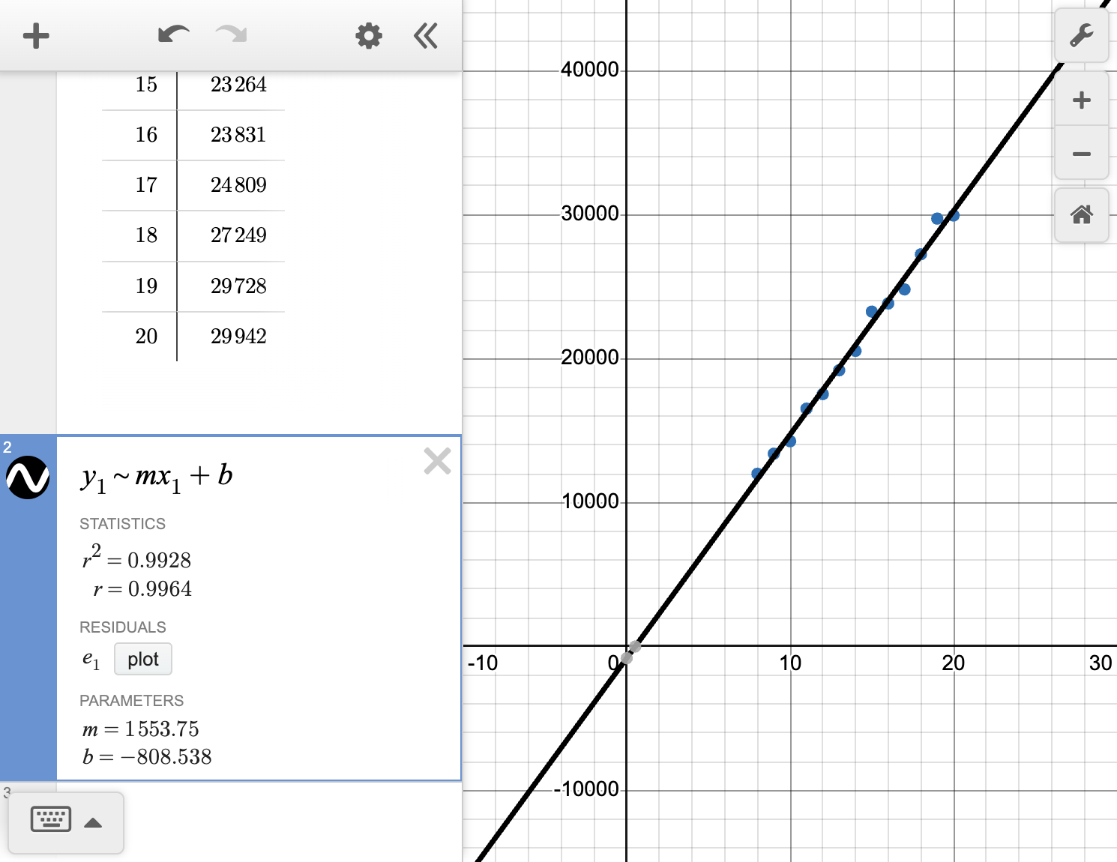Expand the keyboard options with the arrow
The height and width of the screenshot is (862, 1117).
tap(94, 822)
